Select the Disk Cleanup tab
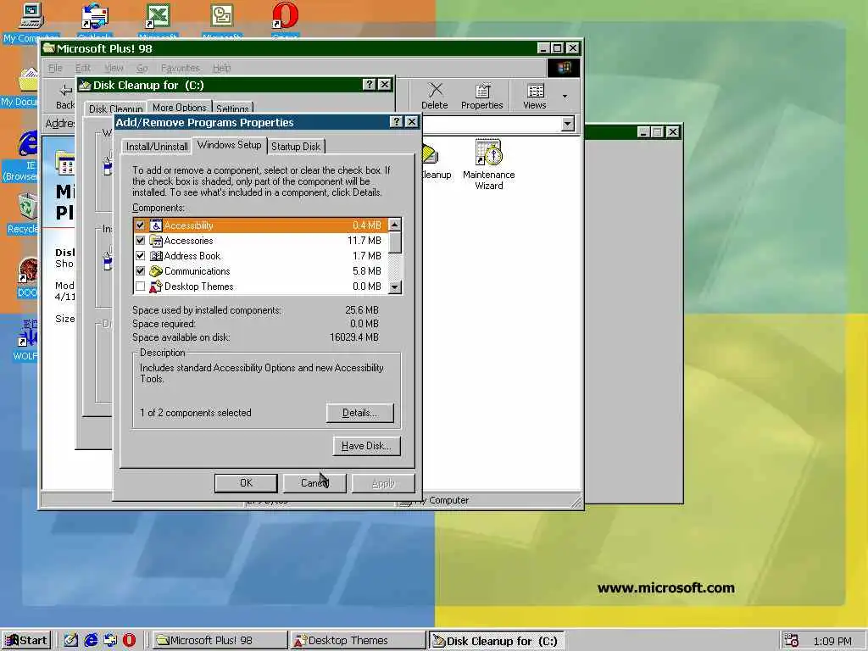 (x=115, y=108)
